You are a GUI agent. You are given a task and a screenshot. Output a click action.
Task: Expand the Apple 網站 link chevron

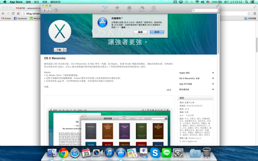213,73
